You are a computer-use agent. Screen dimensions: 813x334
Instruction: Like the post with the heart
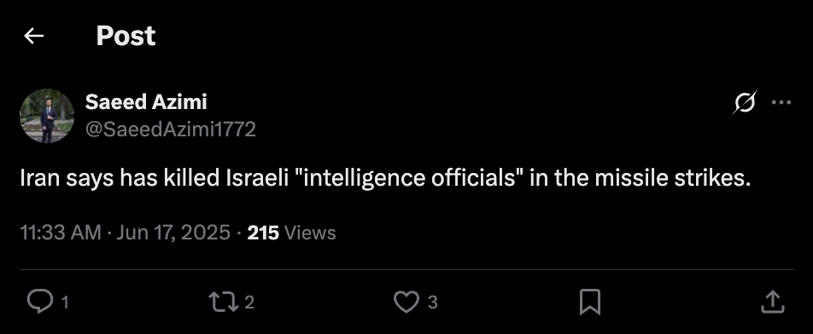click(x=406, y=302)
